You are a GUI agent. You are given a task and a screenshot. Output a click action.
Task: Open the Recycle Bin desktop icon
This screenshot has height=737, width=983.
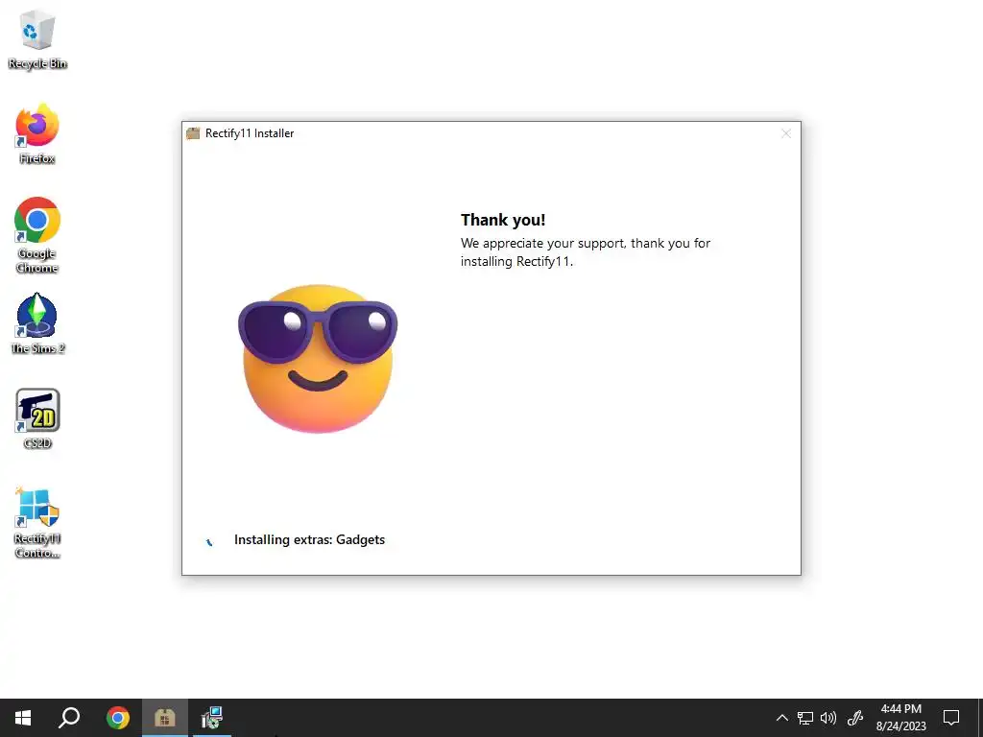37,40
